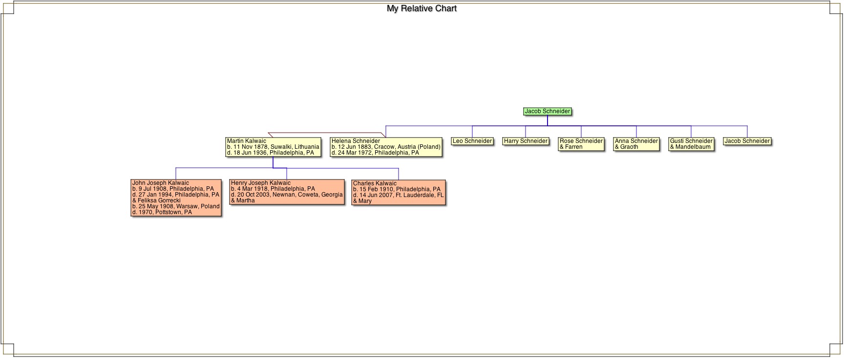Click the top-right border corner ornament

click(x=836, y=8)
